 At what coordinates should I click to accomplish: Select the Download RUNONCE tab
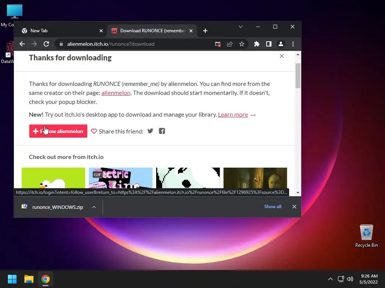(x=152, y=31)
